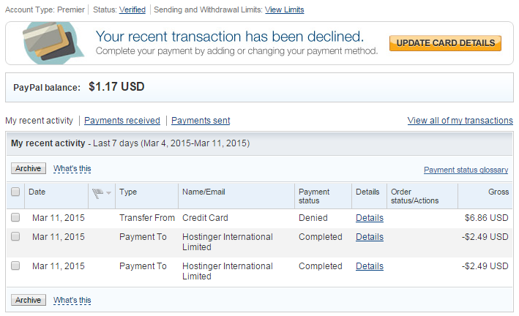Open the Payment status glossary link
The height and width of the screenshot is (316, 519).
(466, 170)
